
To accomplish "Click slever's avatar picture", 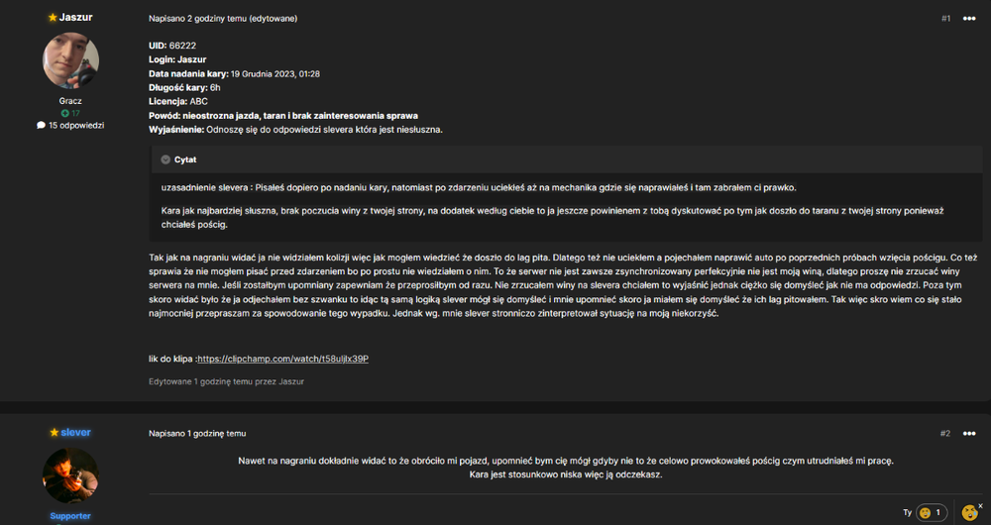I will tap(70, 475).
